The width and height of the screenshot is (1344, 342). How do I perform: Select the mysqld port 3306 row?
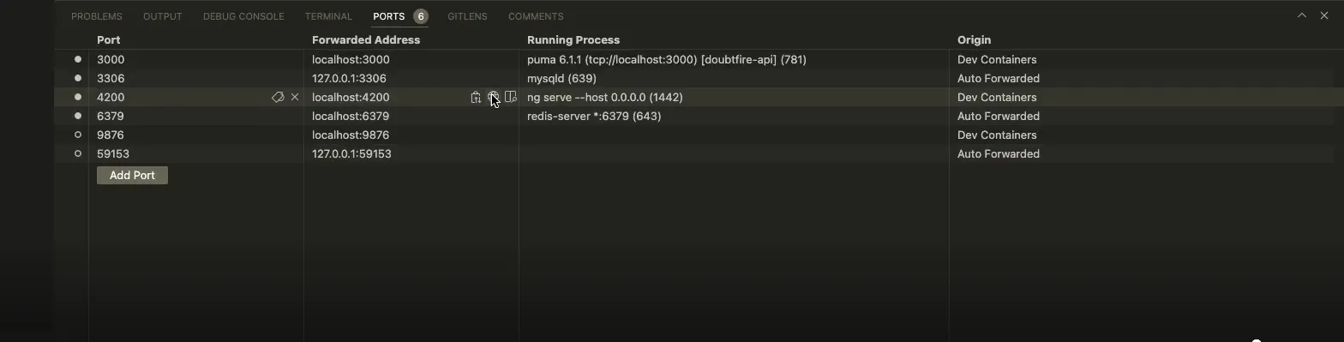[693, 78]
